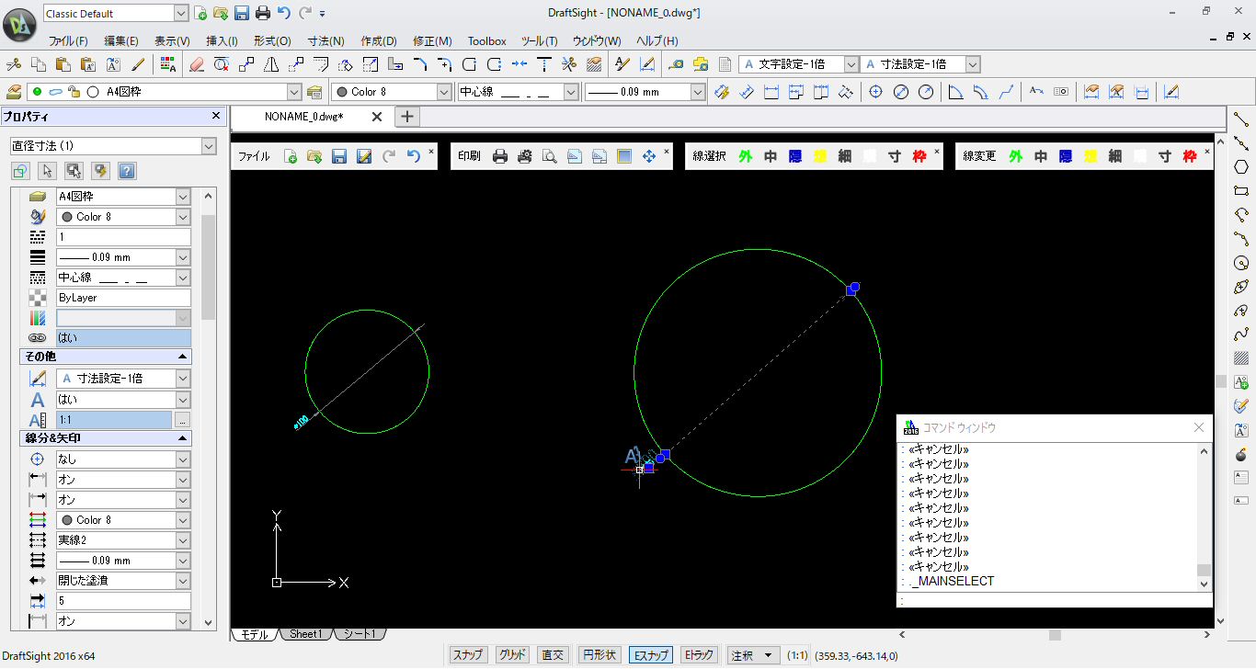Image resolution: width=1256 pixels, height=669 pixels.
Task: Click the Smart Dimension tool icon
Action: (721, 92)
